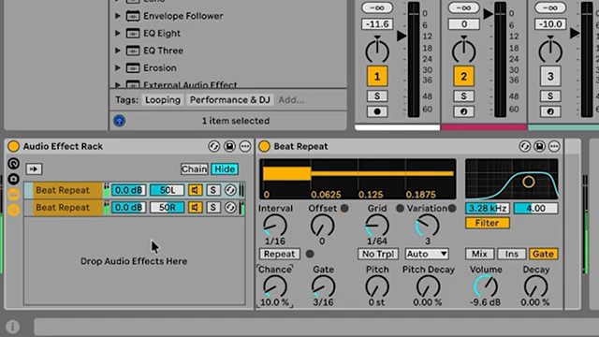Click the Beat Repeat hot-swap preset icon
The height and width of the screenshot is (337, 599).
pyautogui.click(x=524, y=146)
